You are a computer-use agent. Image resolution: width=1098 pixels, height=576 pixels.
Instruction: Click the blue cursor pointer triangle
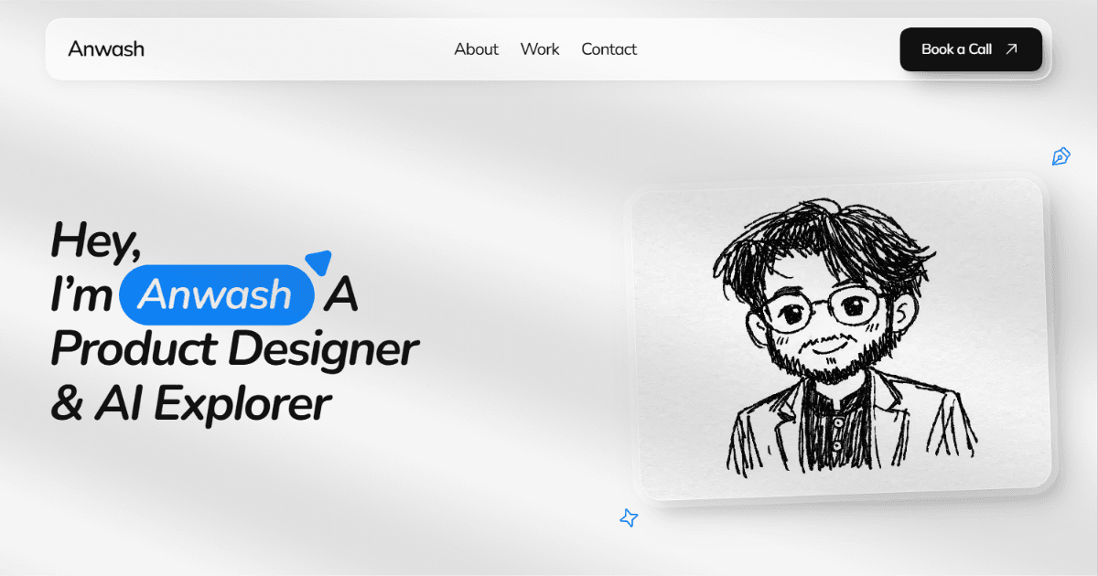318,261
